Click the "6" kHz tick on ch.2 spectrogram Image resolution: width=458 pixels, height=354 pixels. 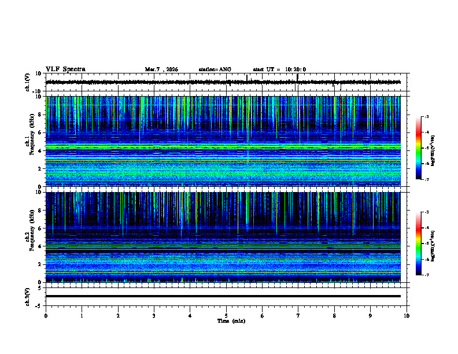click(40, 228)
